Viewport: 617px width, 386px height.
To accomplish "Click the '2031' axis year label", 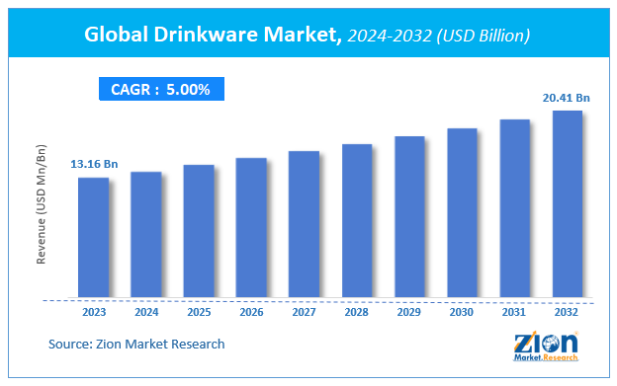I will pyautogui.click(x=514, y=312).
